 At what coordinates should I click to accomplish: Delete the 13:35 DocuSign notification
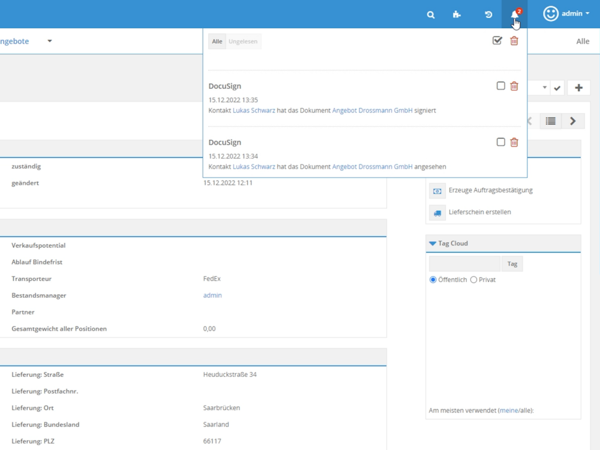(x=514, y=86)
